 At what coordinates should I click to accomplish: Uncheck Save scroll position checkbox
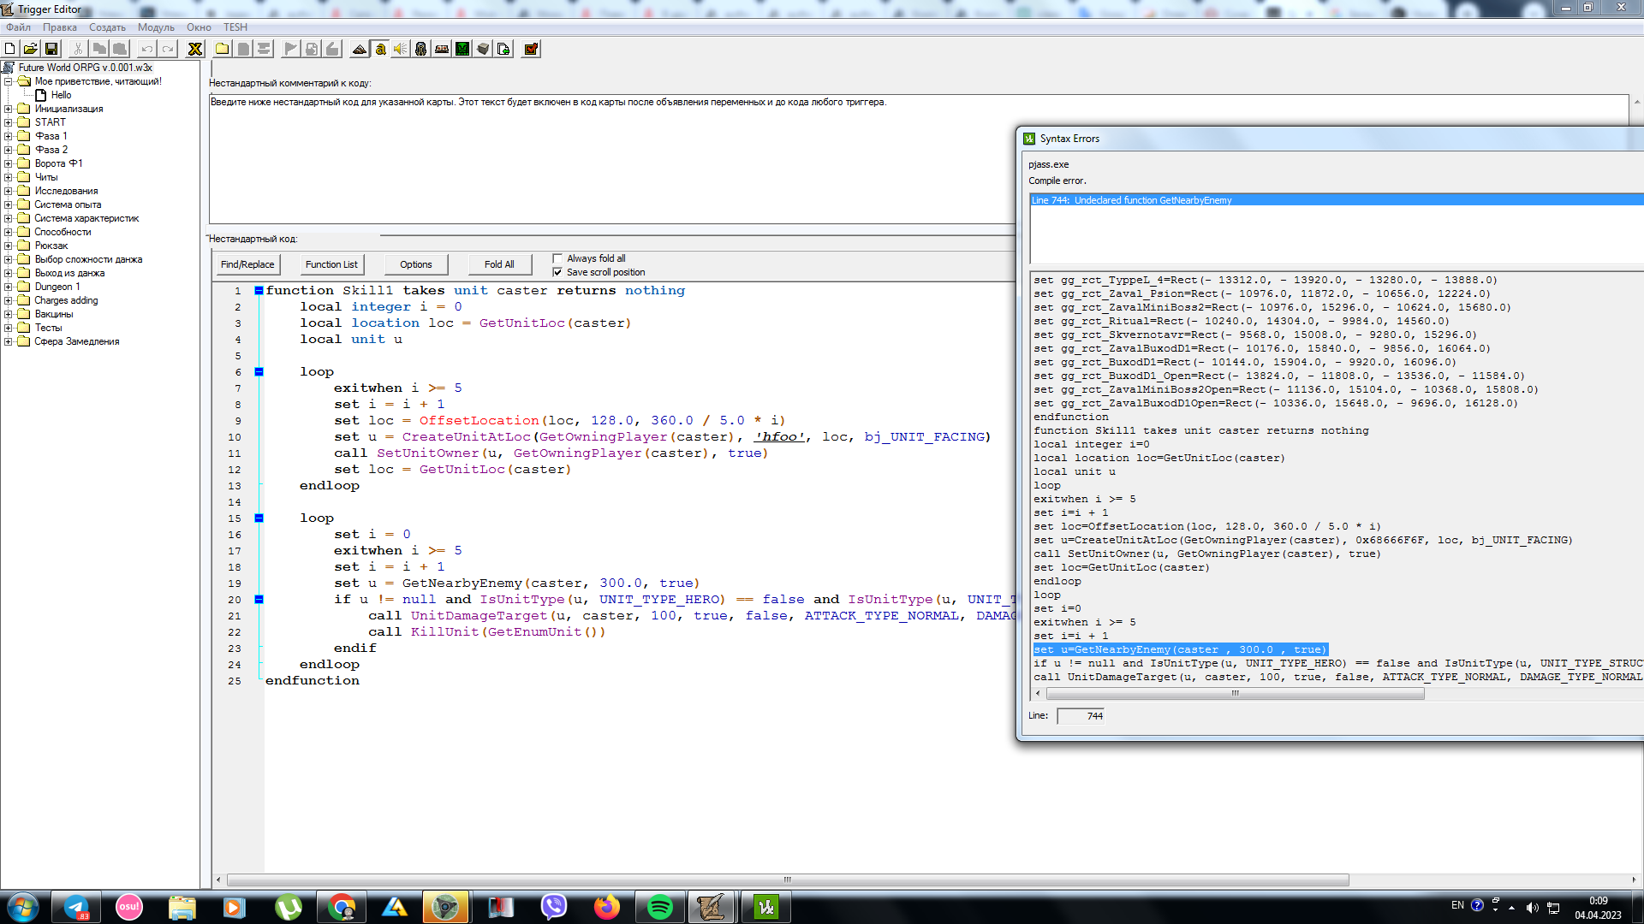557,272
